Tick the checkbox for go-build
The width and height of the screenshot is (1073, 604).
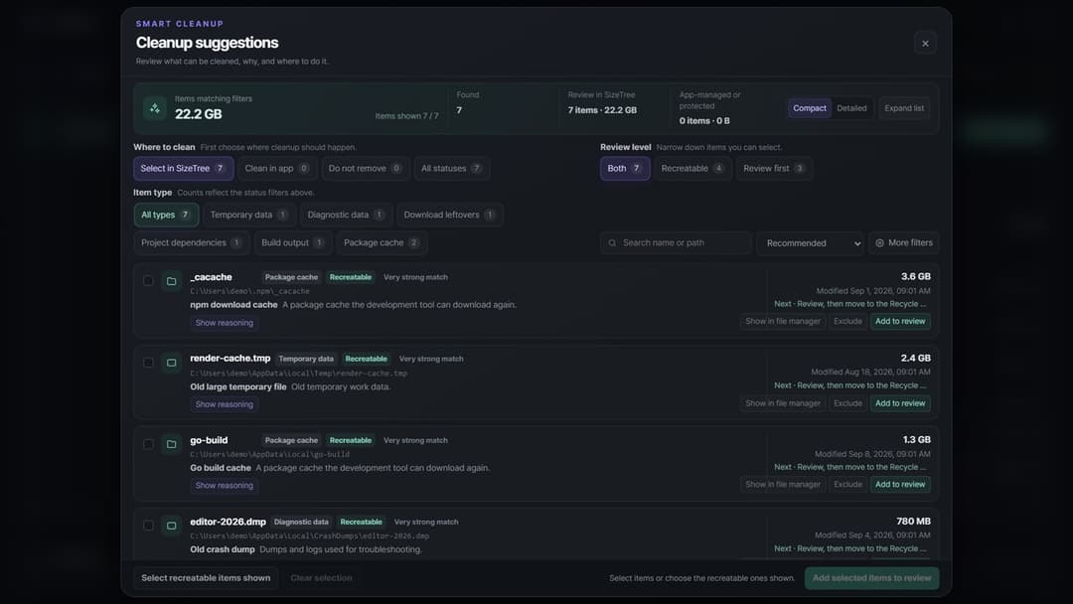point(148,444)
